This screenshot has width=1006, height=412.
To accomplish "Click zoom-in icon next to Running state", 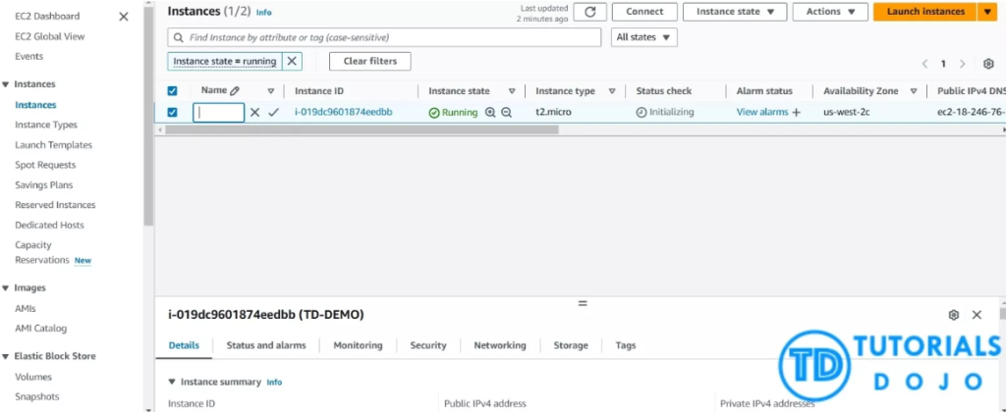I will 490,113.
